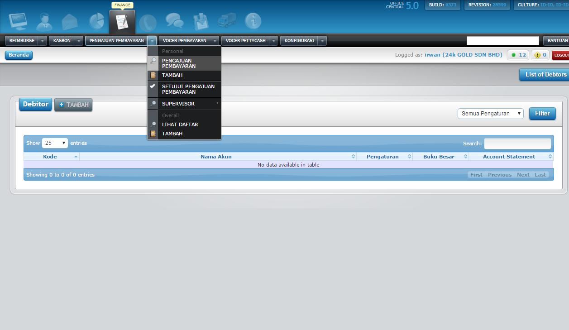Open the Kasbon menu
569x330 pixels.
coord(62,41)
